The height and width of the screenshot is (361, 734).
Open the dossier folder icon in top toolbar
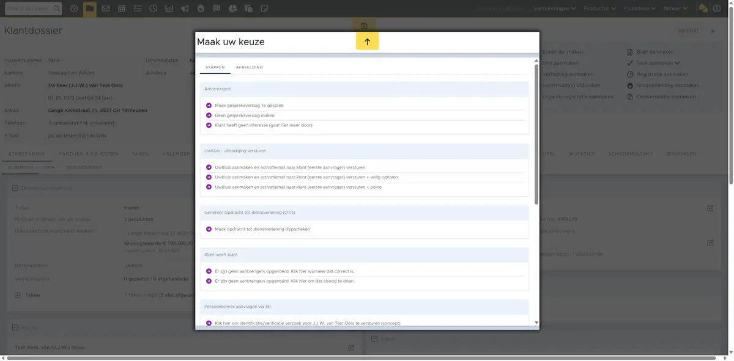coord(90,9)
